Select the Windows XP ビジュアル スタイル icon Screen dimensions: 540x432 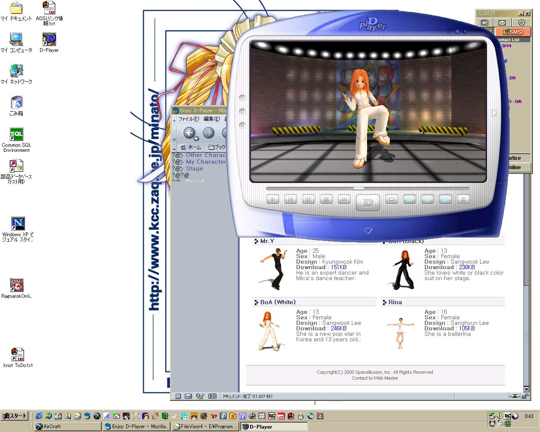click(18, 229)
